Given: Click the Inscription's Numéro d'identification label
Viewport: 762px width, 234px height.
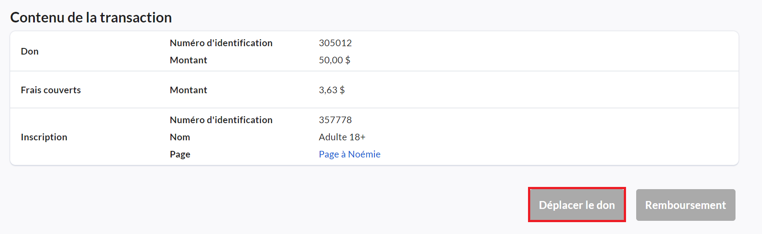Looking at the screenshot, I should 221,120.
